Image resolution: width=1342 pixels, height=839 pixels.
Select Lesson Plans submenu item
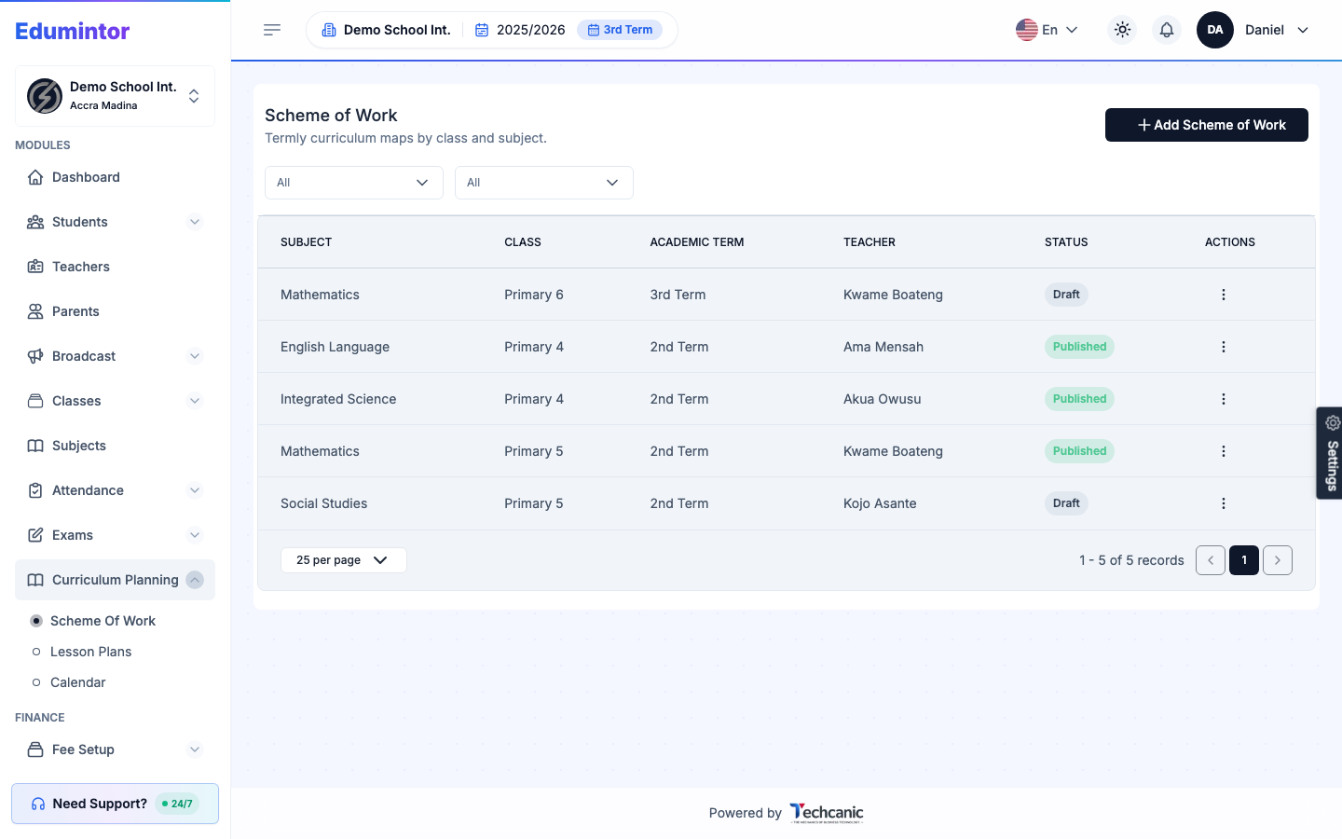[90, 652]
